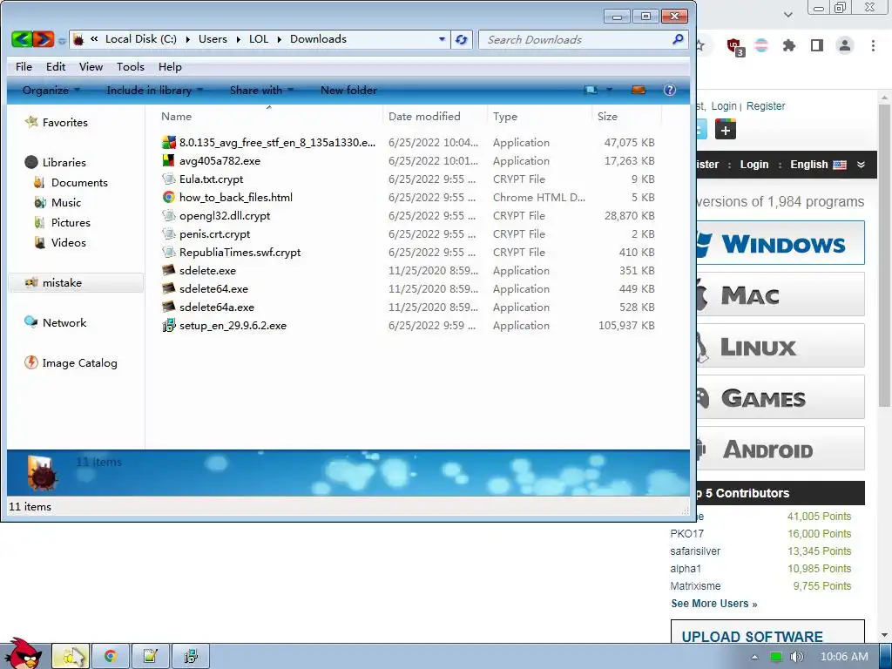Sort by Size column header
892x669 pixels.
pos(607,116)
